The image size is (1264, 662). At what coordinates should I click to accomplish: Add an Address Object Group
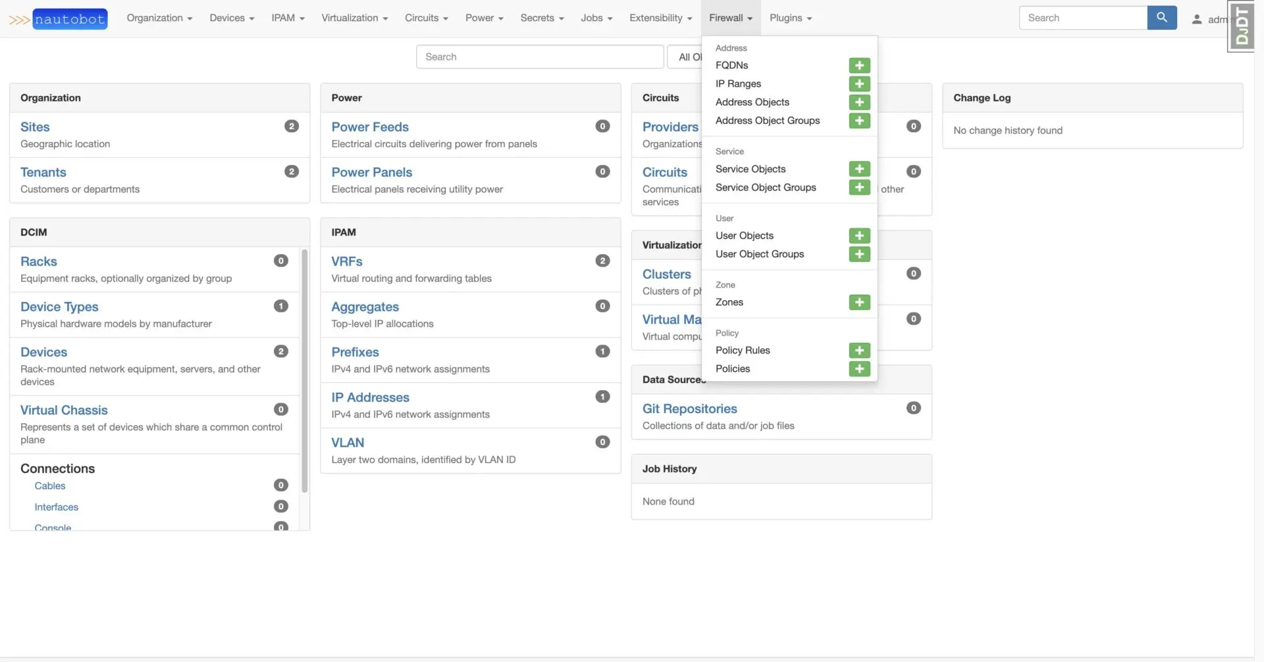[859, 121]
